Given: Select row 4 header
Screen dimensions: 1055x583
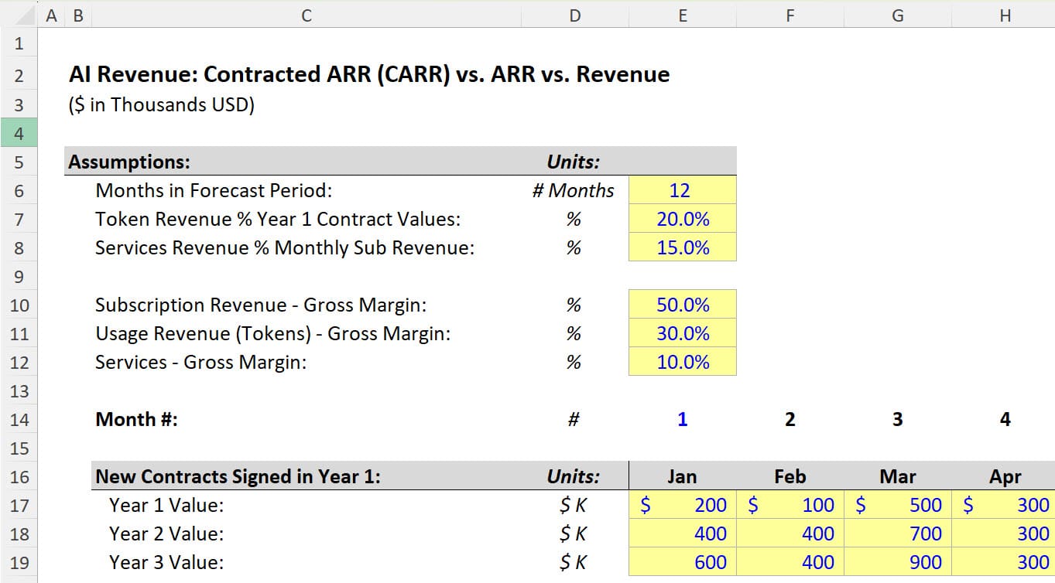Looking at the screenshot, I should pyautogui.click(x=19, y=134).
